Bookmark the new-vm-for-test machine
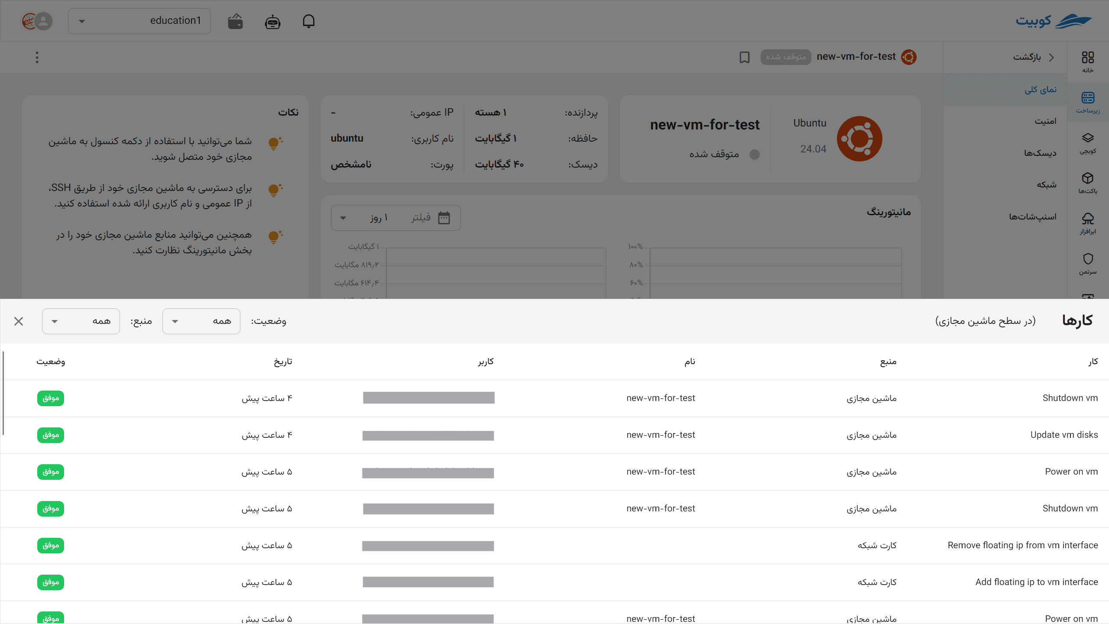The height and width of the screenshot is (624, 1109). [744, 57]
